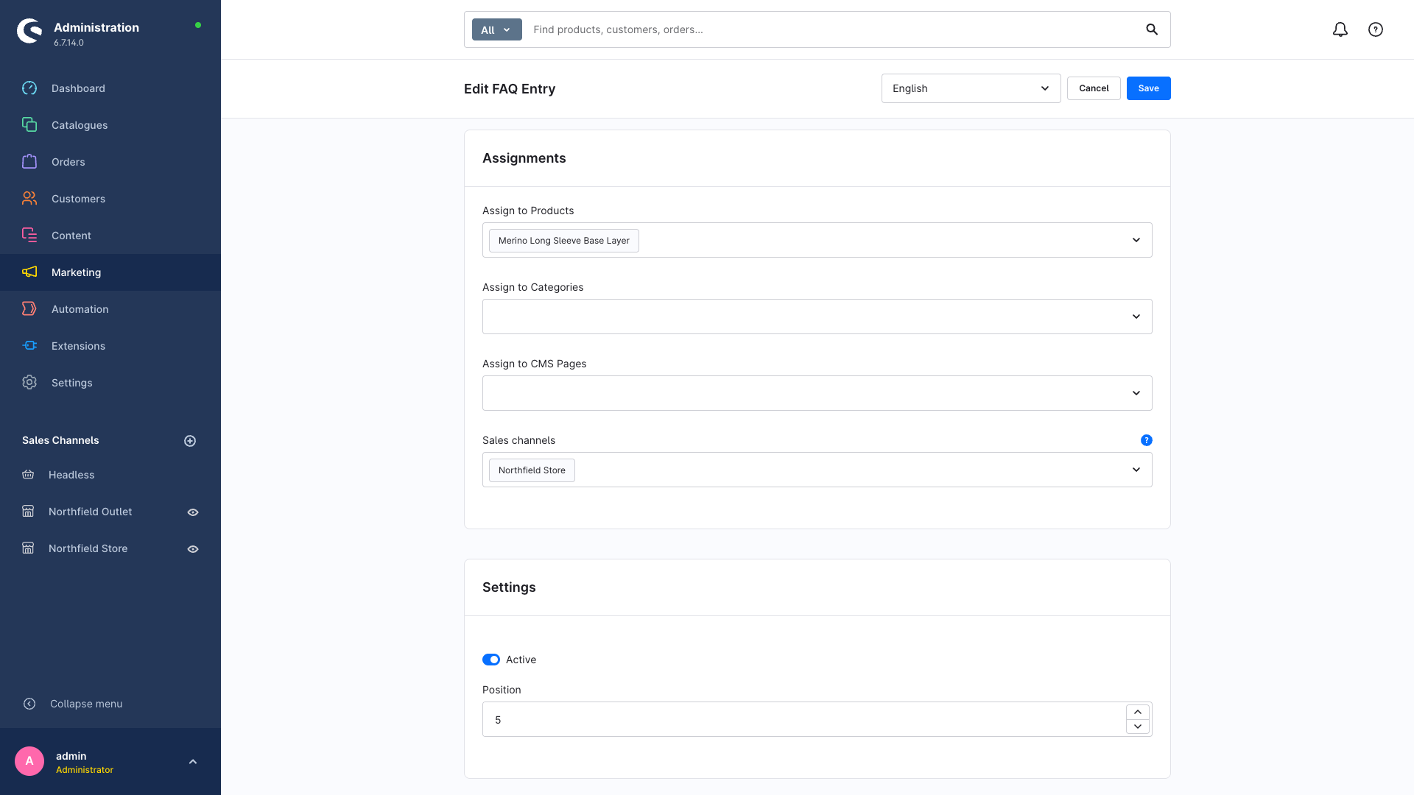
Task: Open the Customers menu
Action: (110, 199)
